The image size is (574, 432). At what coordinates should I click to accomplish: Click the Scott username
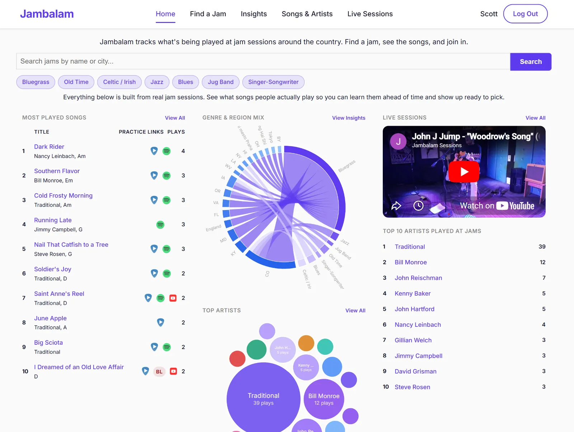489,14
